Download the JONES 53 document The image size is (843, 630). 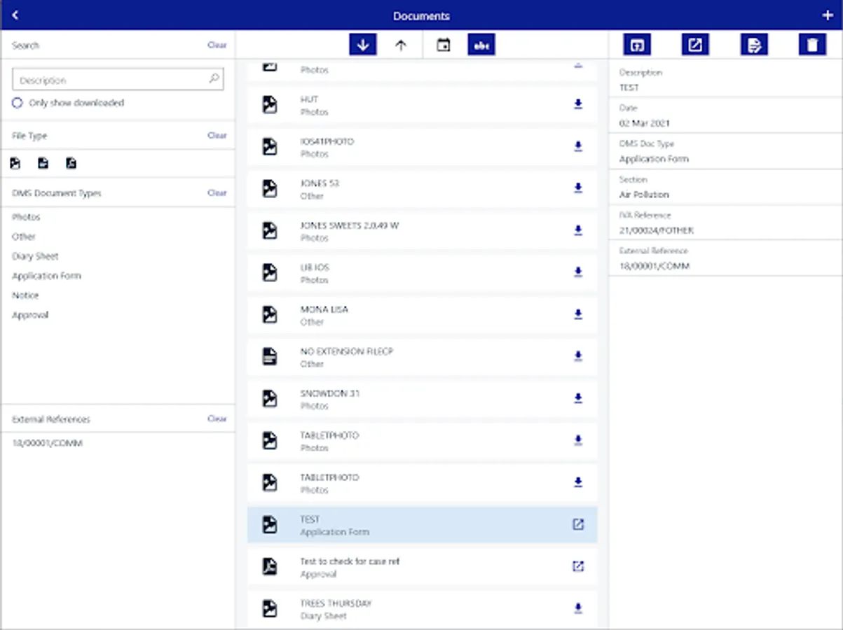pos(578,188)
